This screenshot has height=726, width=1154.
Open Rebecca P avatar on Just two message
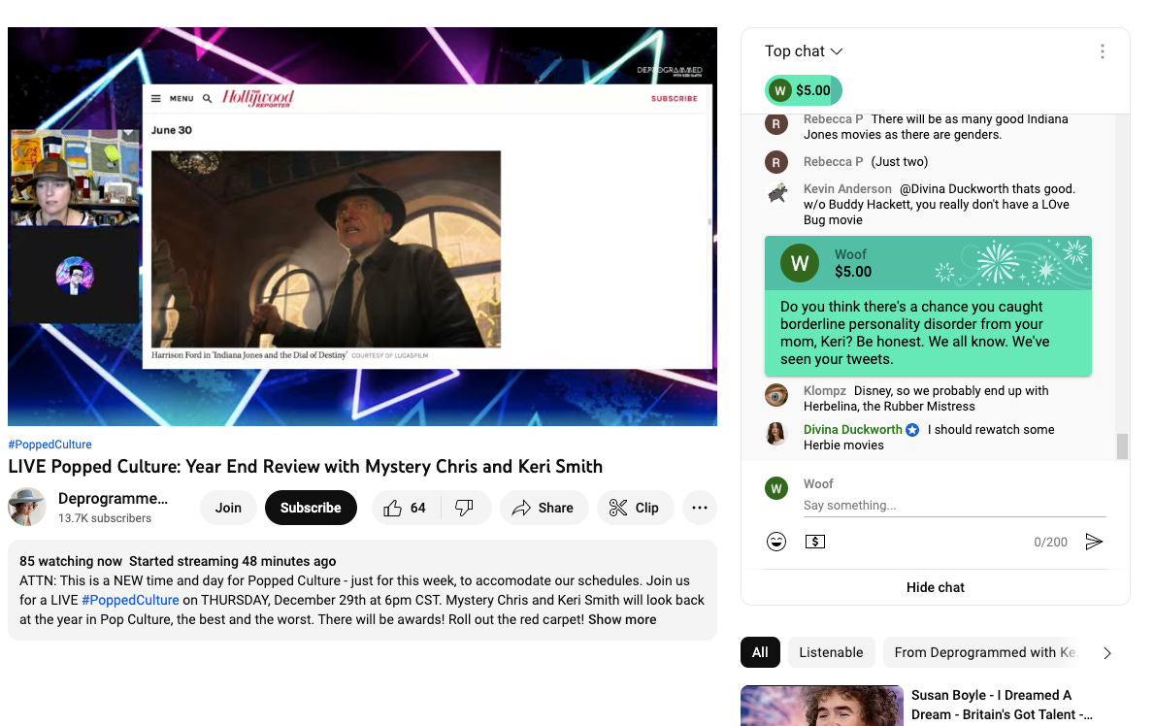(x=776, y=162)
